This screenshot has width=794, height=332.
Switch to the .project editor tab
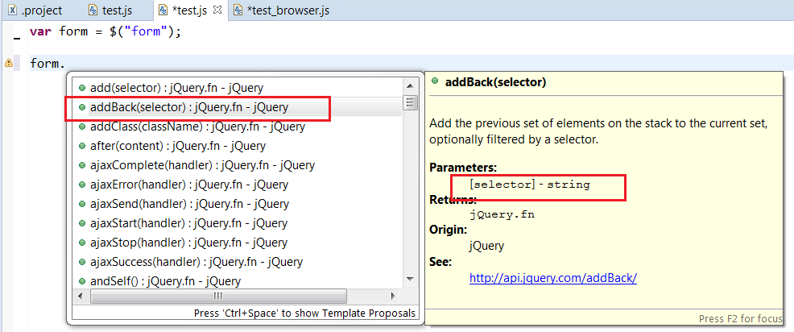pyautogui.click(x=35, y=11)
